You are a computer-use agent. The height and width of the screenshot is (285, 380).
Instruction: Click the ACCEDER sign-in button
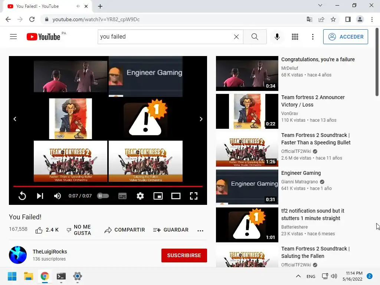(x=345, y=37)
